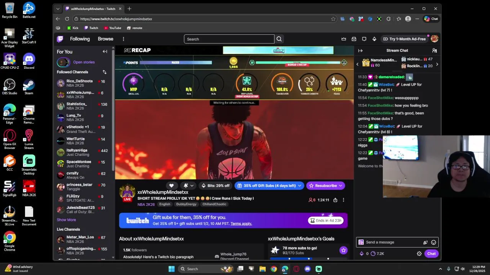Screen dimensions: 490x275
Task: Open Prime Loot crown icon
Action: pyautogui.click(x=344, y=39)
